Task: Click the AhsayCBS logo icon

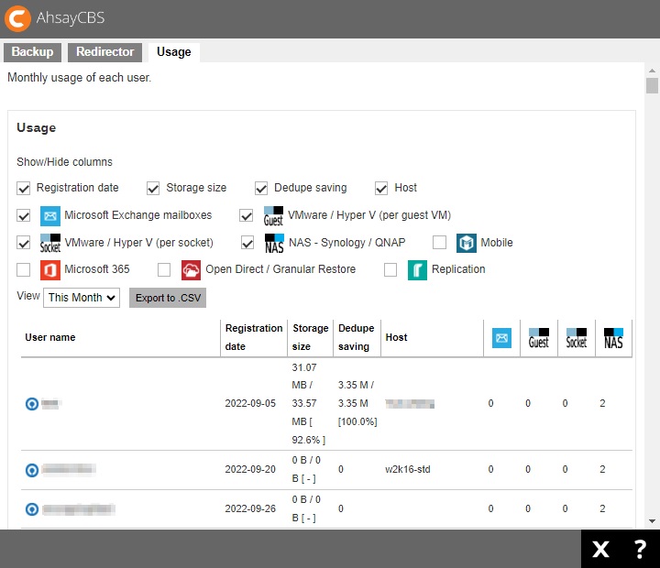Action: [17, 19]
